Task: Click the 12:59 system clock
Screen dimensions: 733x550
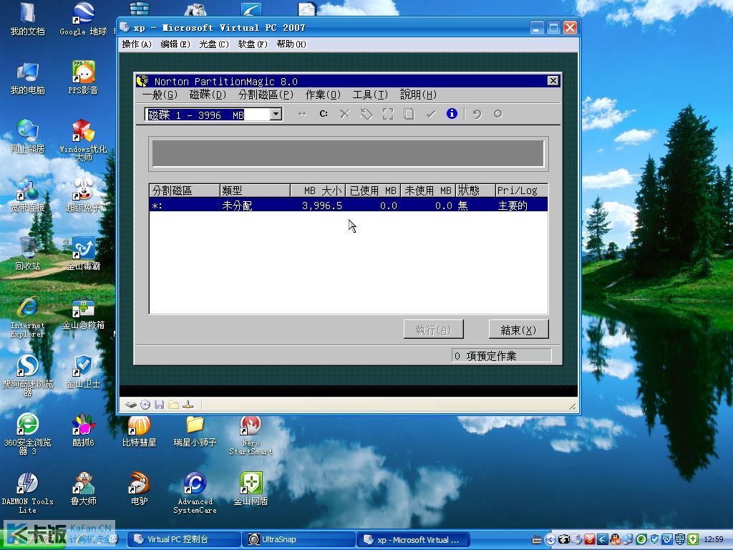Action: [714, 539]
